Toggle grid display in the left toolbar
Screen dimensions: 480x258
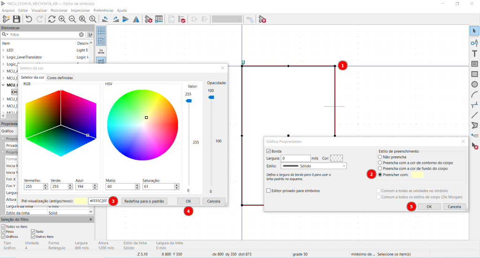101,30
